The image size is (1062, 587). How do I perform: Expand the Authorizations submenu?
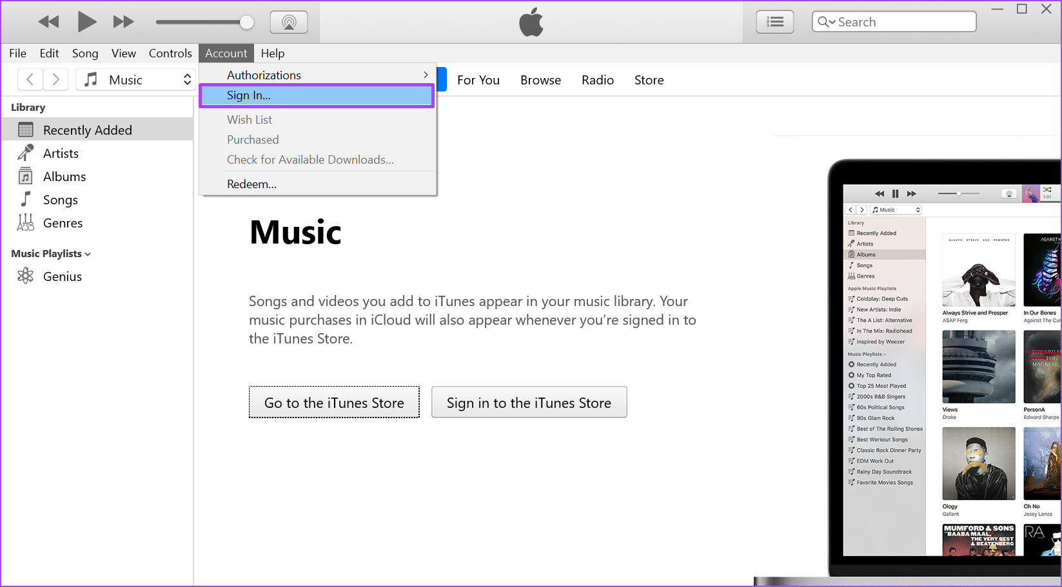coord(317,75)
